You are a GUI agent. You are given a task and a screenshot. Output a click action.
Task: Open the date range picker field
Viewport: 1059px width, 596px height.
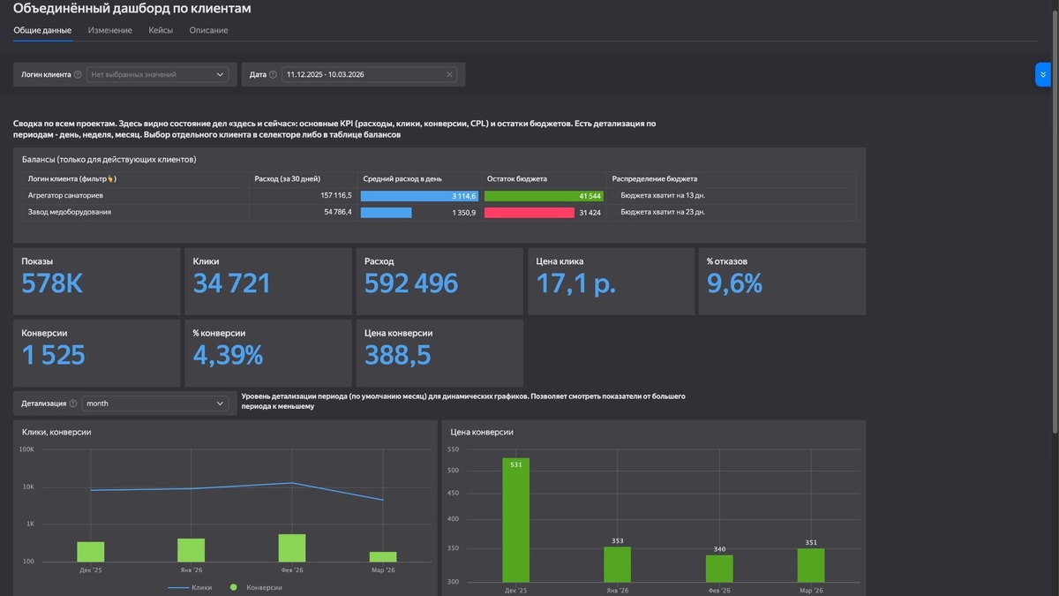click(x=369, y=75)
